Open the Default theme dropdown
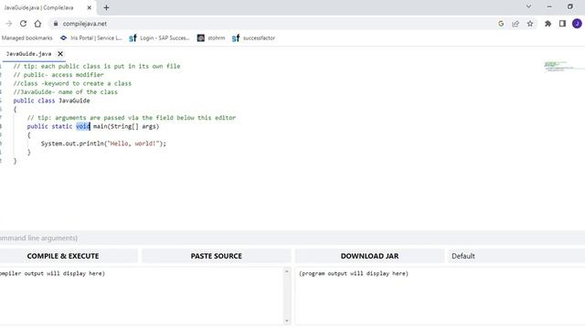The width and height of the screenshot is (585, 329). coord(516,256)
